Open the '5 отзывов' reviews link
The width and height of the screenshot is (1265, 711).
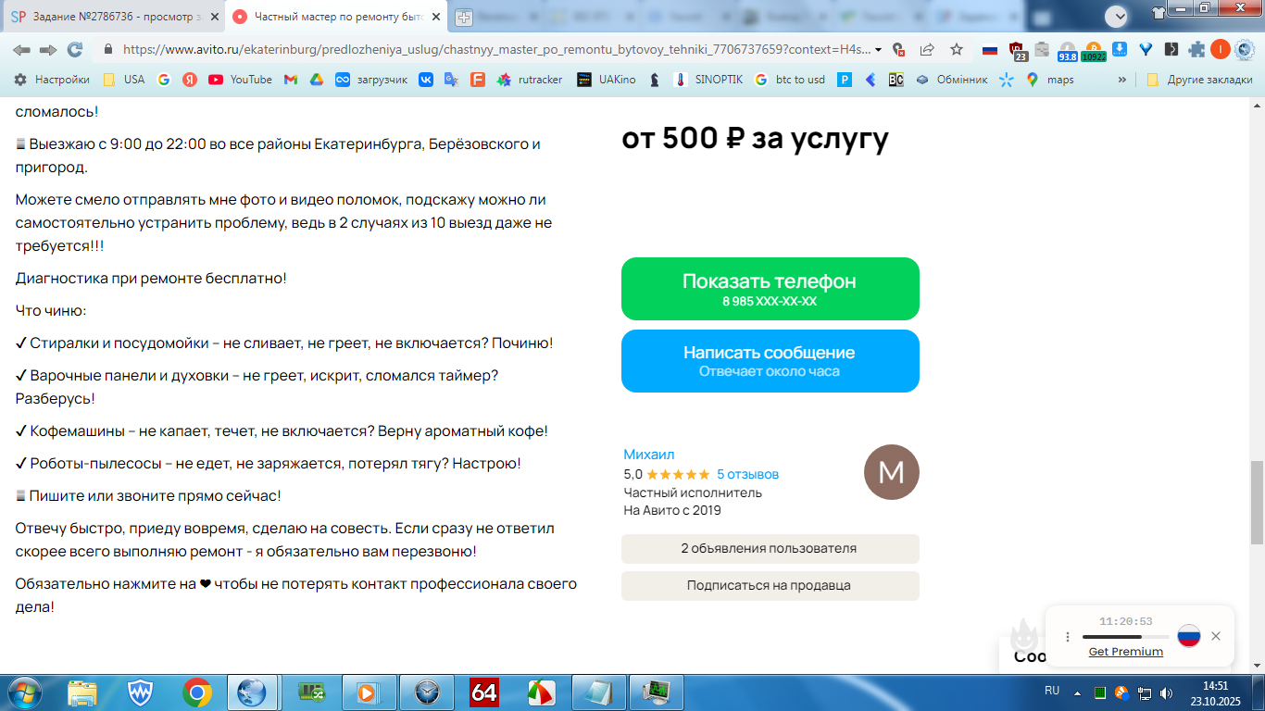point(747,474)
